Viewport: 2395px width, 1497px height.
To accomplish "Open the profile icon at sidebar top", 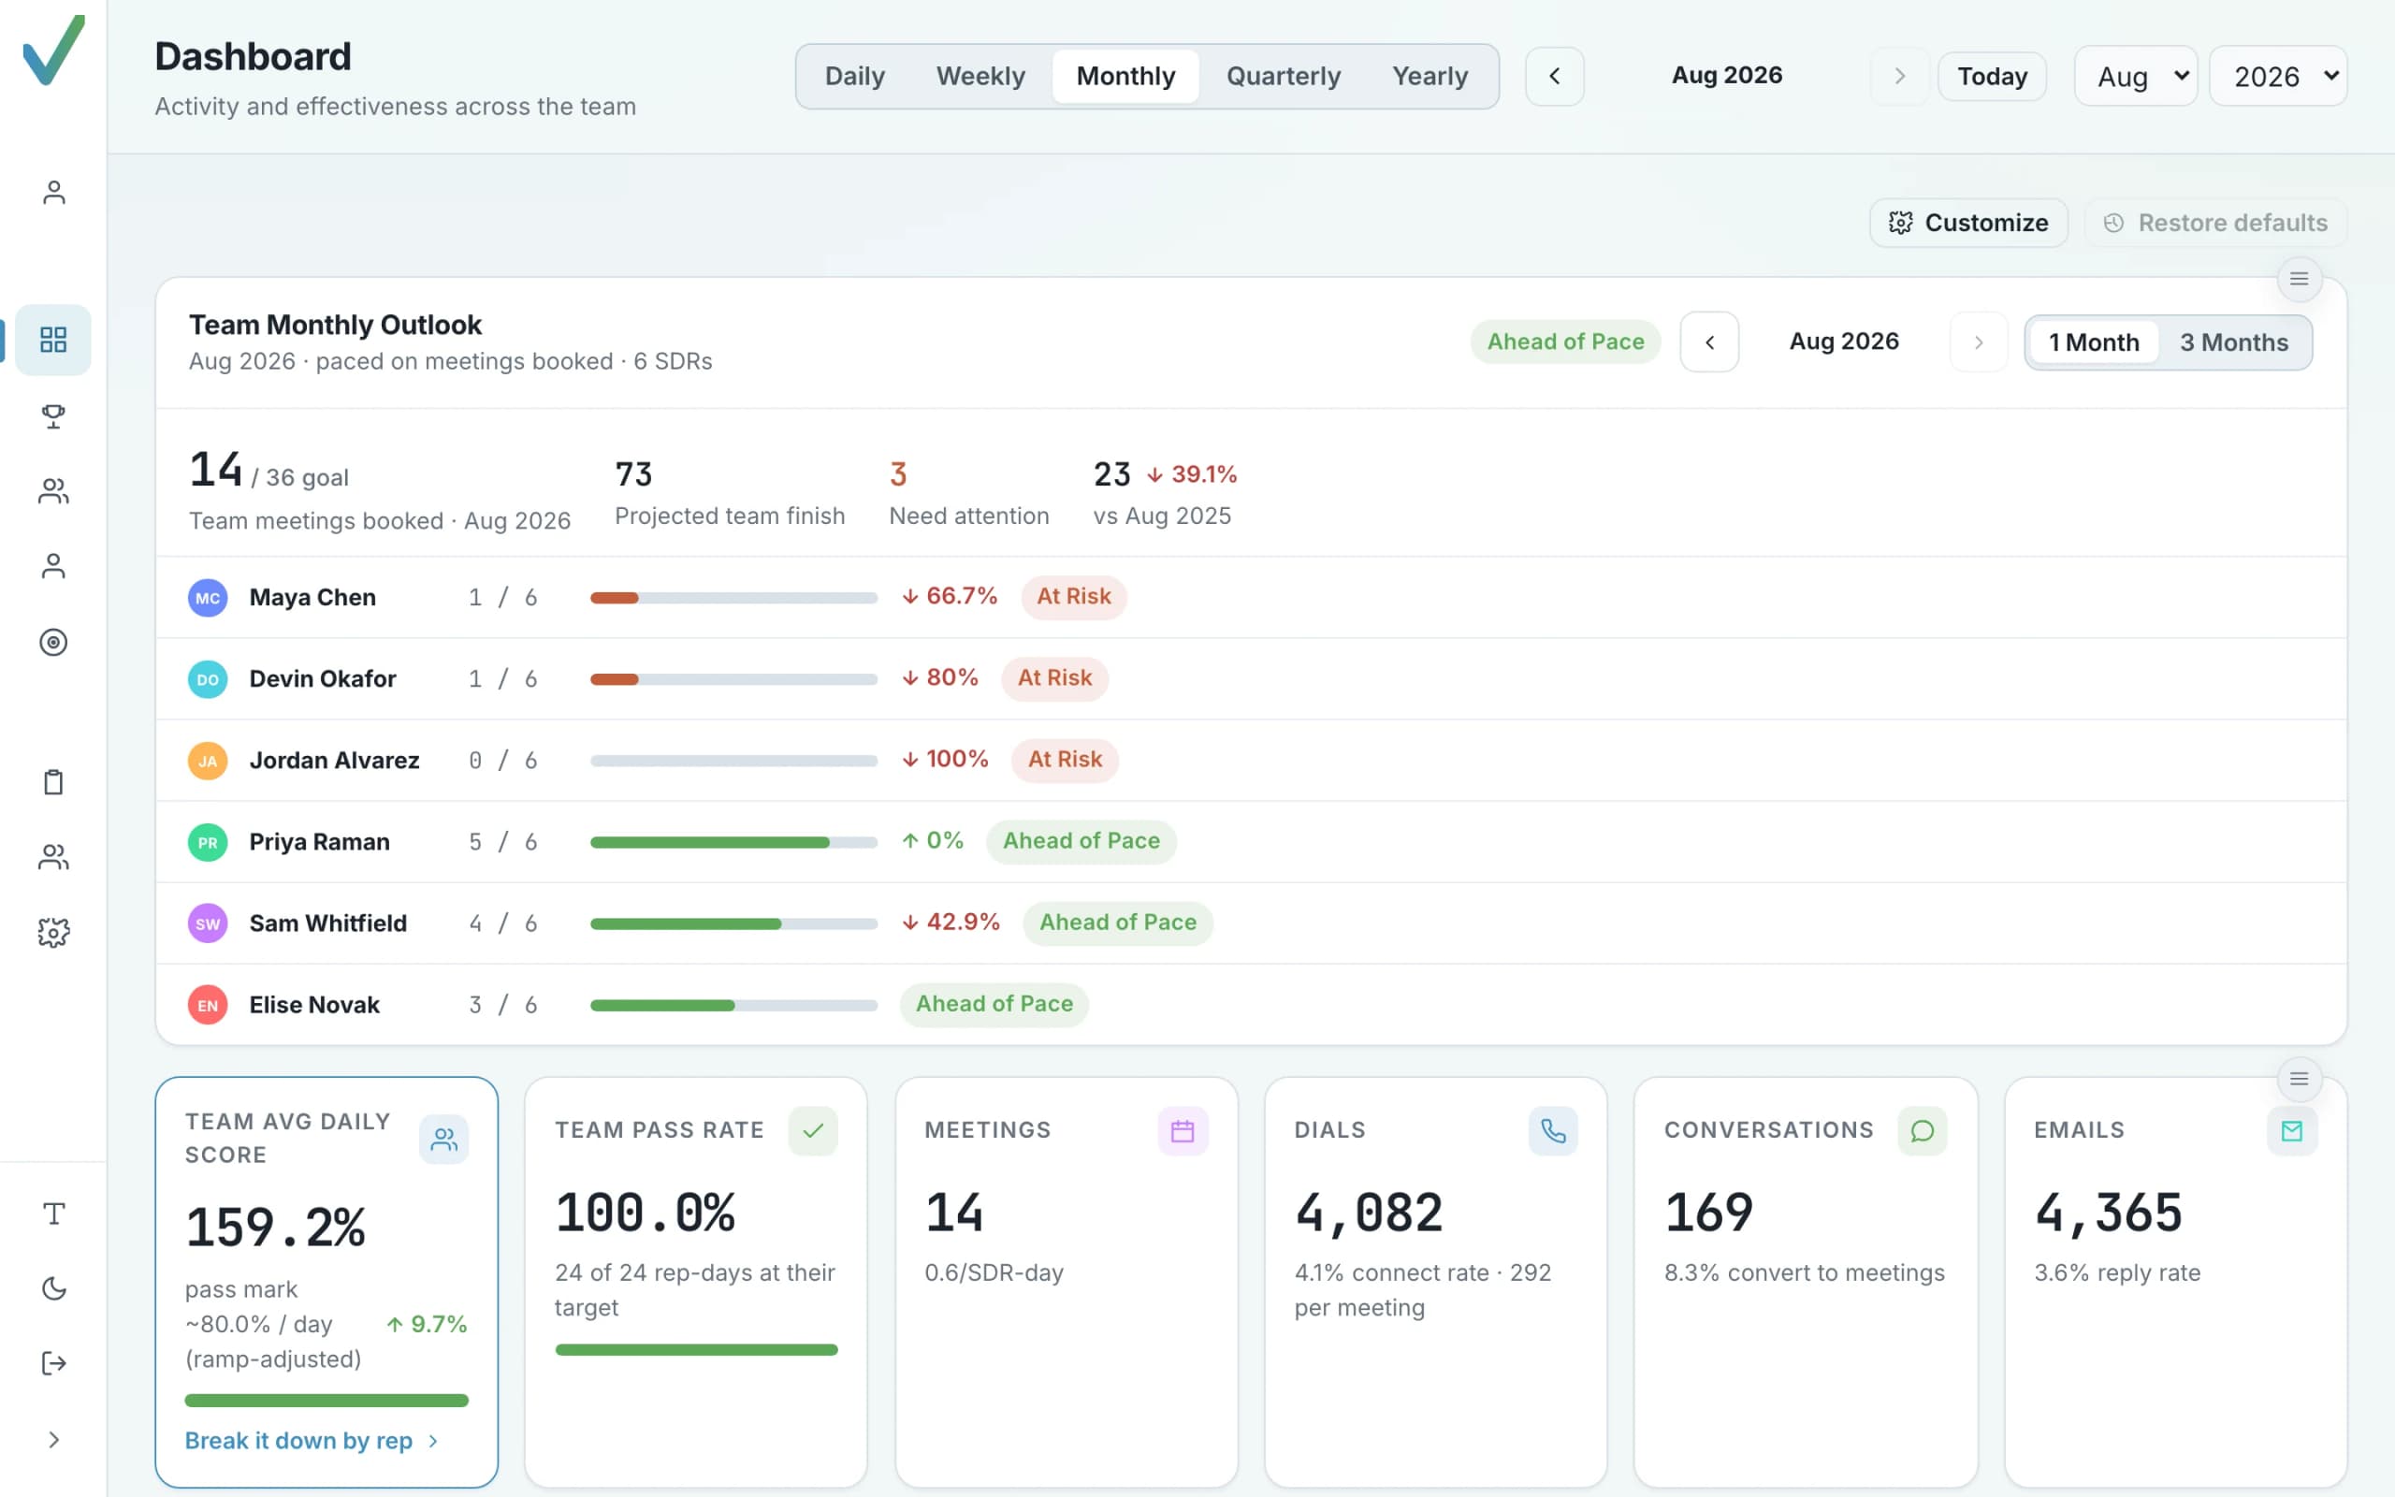I will point(53,192).
